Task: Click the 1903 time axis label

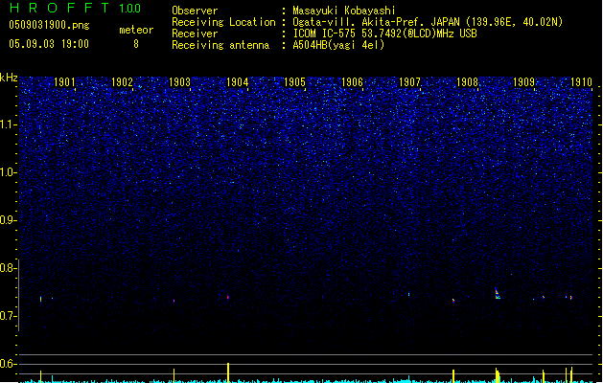Action: [x=179, y=82]
